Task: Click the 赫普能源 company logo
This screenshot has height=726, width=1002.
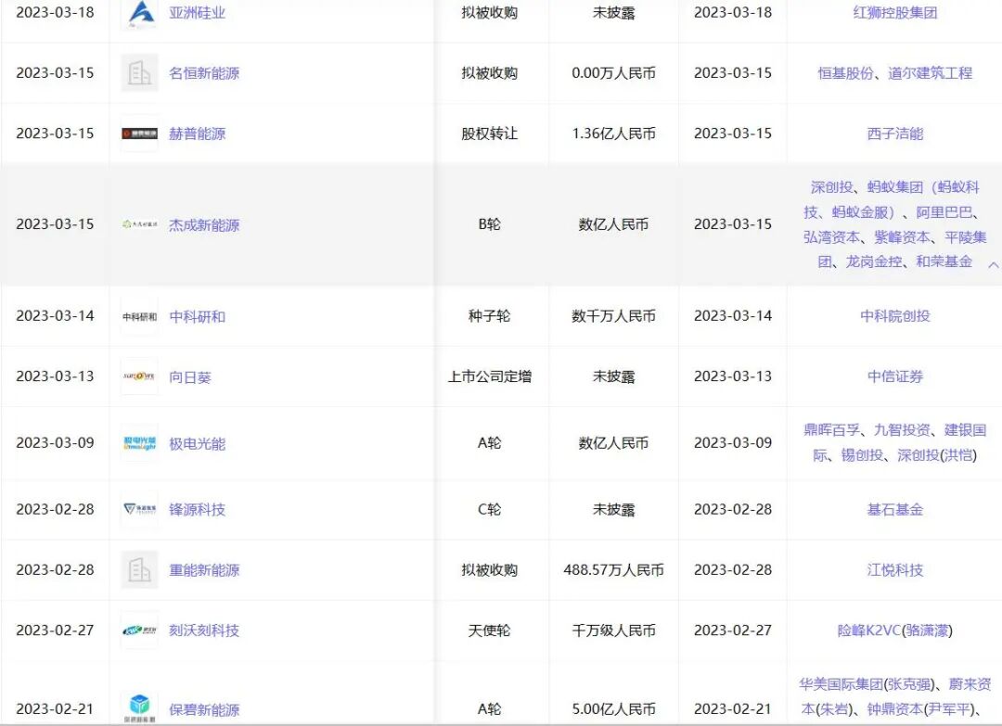Action: pos(140,133)
